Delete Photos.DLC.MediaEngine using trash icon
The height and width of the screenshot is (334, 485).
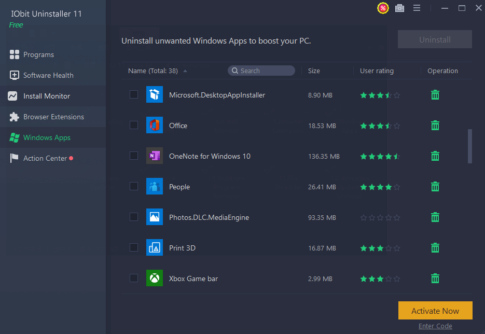(x=435, y=217)
